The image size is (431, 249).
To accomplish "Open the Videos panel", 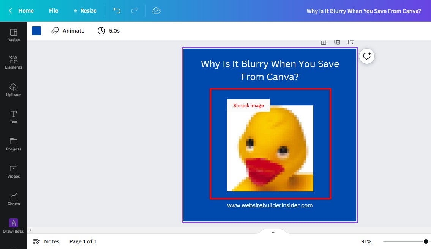I will point(14,171).
